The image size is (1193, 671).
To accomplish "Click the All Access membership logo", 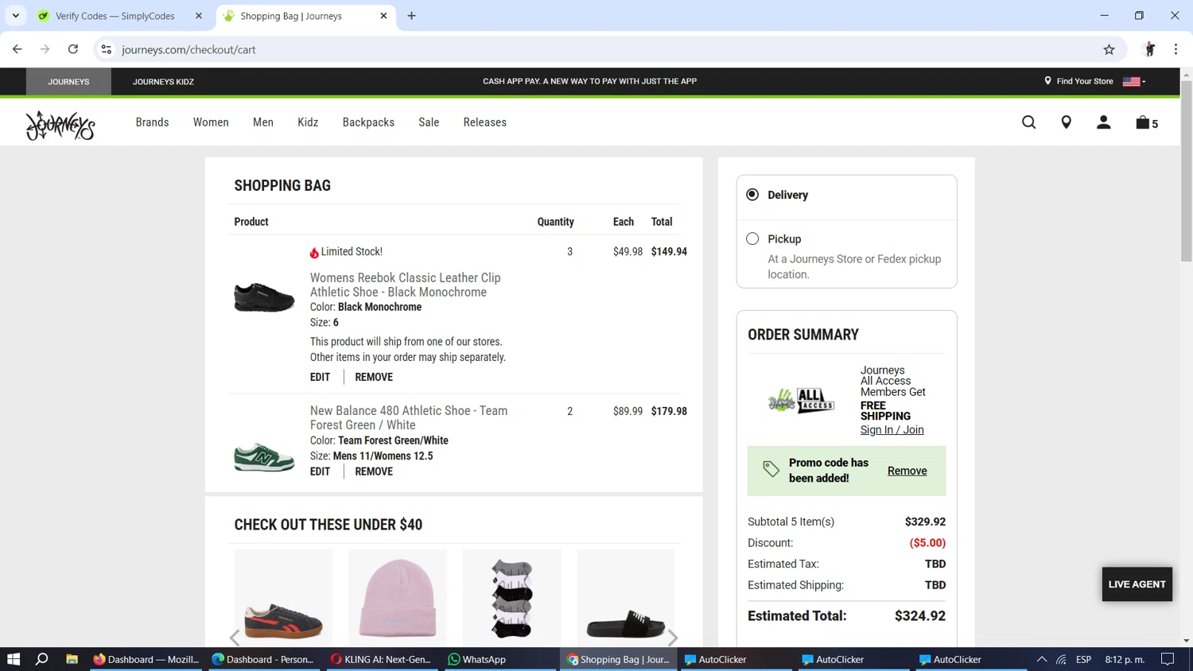I will coord(801,400).
